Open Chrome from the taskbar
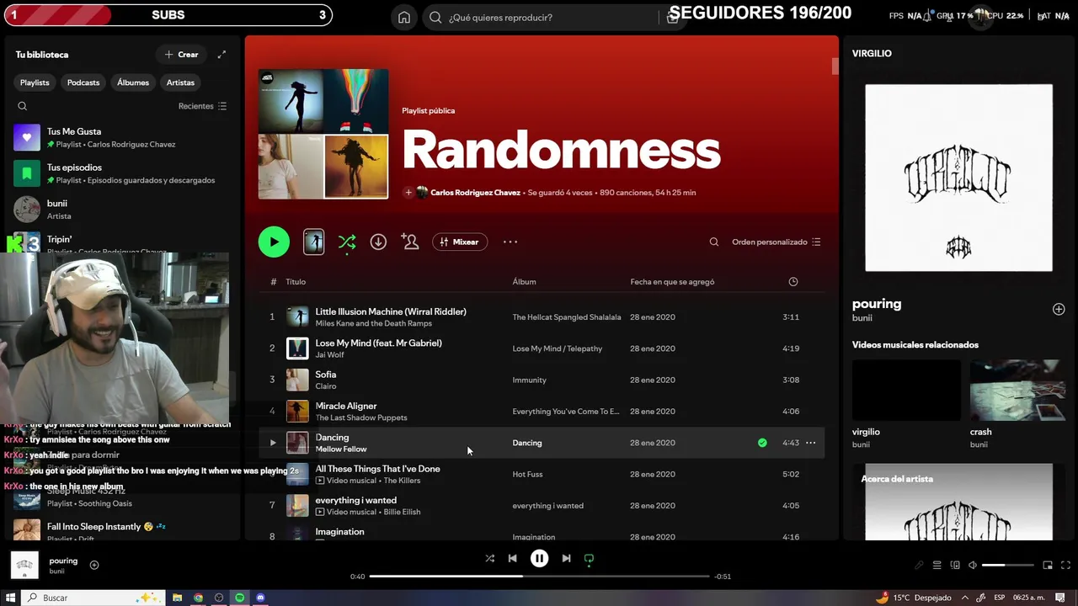The width and height of the screenshot is (1078, 606). pyautogui.click(x=198, y=598)
